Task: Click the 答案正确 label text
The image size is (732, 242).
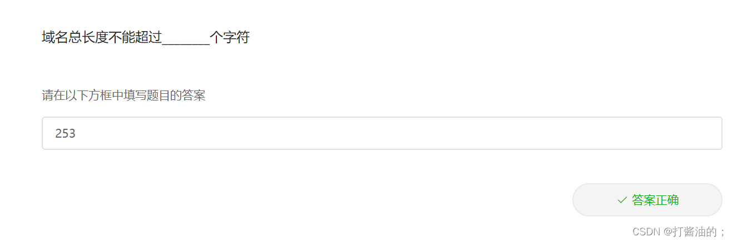Action: pos(655,200)
